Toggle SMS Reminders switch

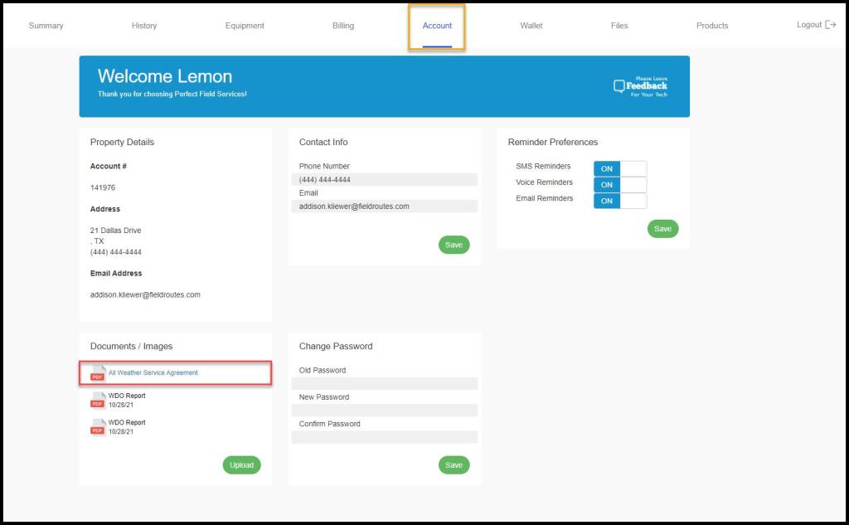coord(619,168)
